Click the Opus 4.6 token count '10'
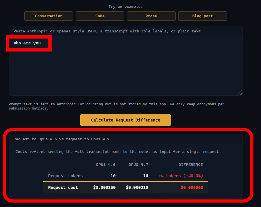This screenshot has width=261, height=207. coord(113,176)
